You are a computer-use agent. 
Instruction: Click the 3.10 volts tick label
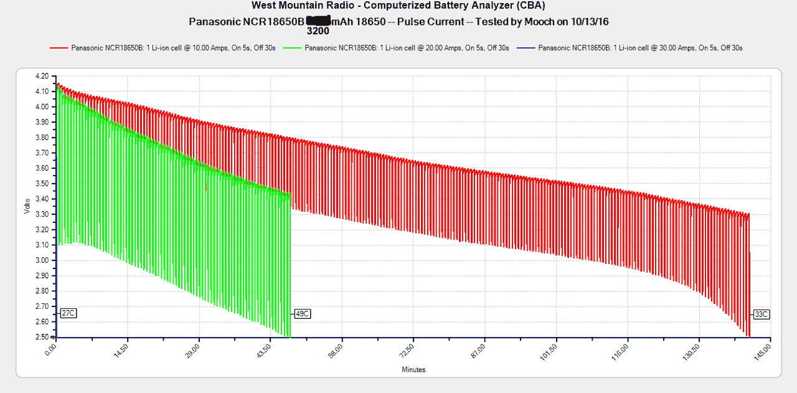pyautogui.click(x=42, y=245)
